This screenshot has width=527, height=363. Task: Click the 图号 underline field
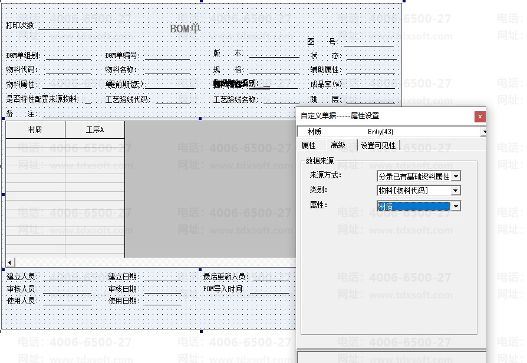[x=368, y=42]
